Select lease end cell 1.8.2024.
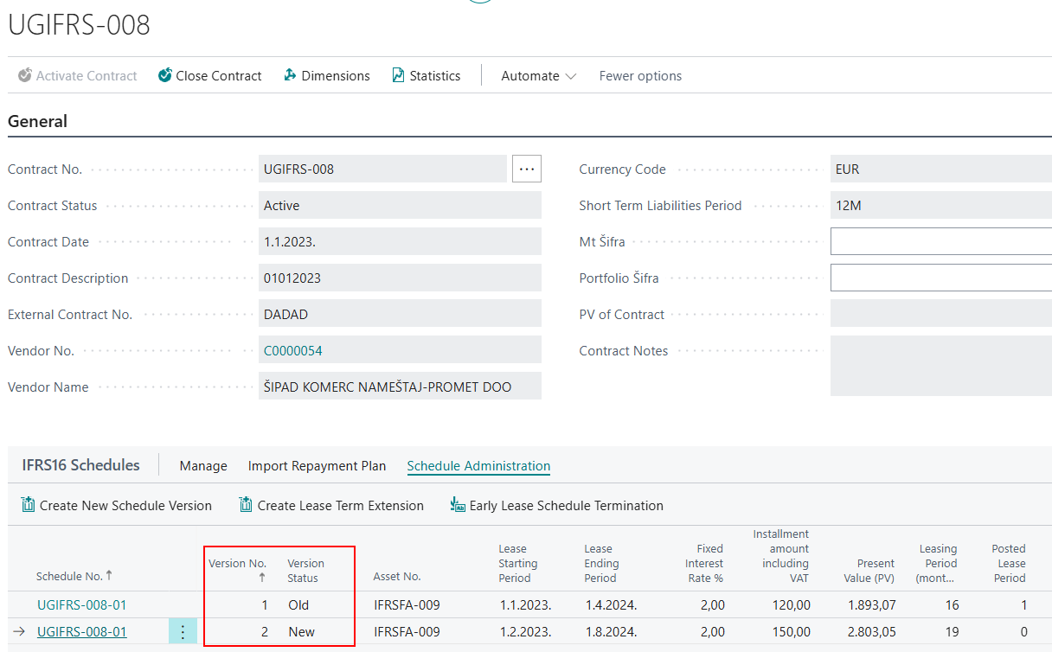This screenshot has width=1052, height=652. 612,632
